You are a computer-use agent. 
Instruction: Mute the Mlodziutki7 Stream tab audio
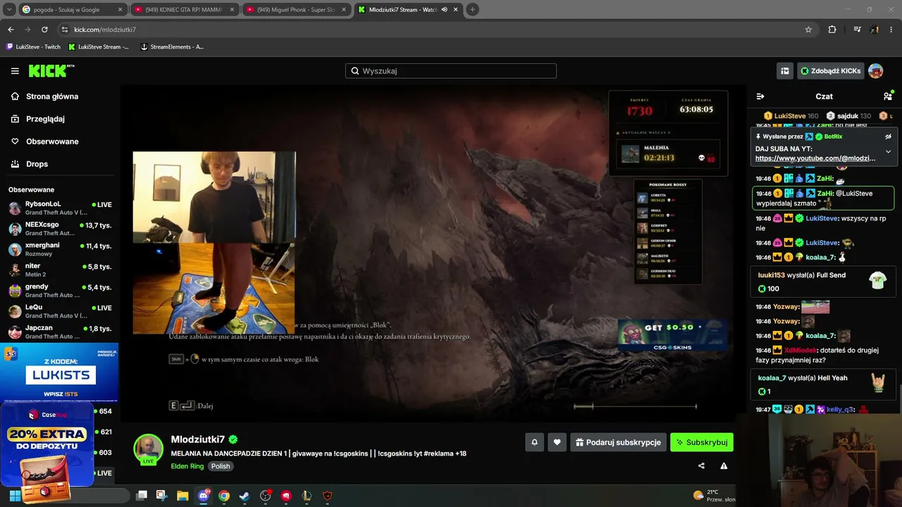[444, 10]
